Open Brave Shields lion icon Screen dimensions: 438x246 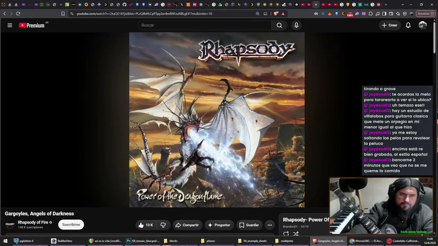pyautogui.click(x=276, y=14)
